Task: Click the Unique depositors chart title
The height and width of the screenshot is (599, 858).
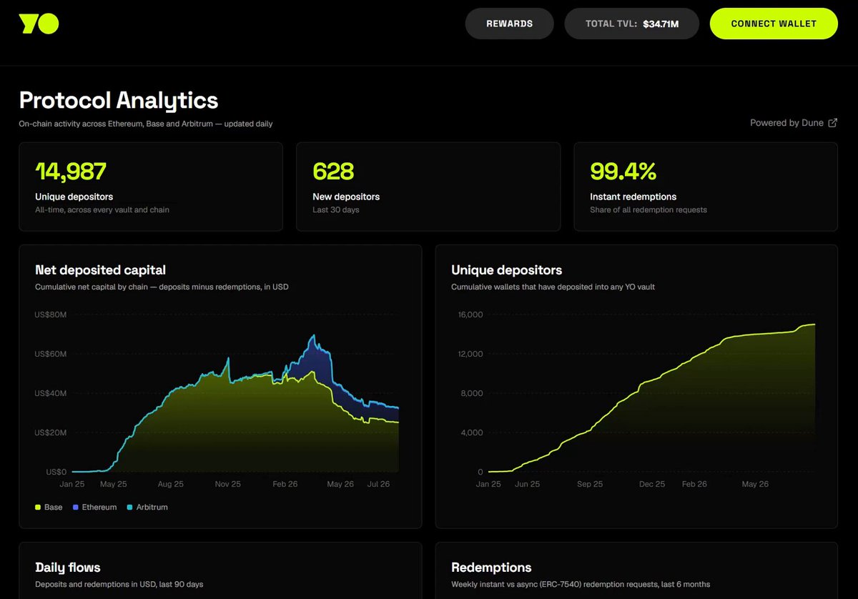Action: [x=506, y=270]
